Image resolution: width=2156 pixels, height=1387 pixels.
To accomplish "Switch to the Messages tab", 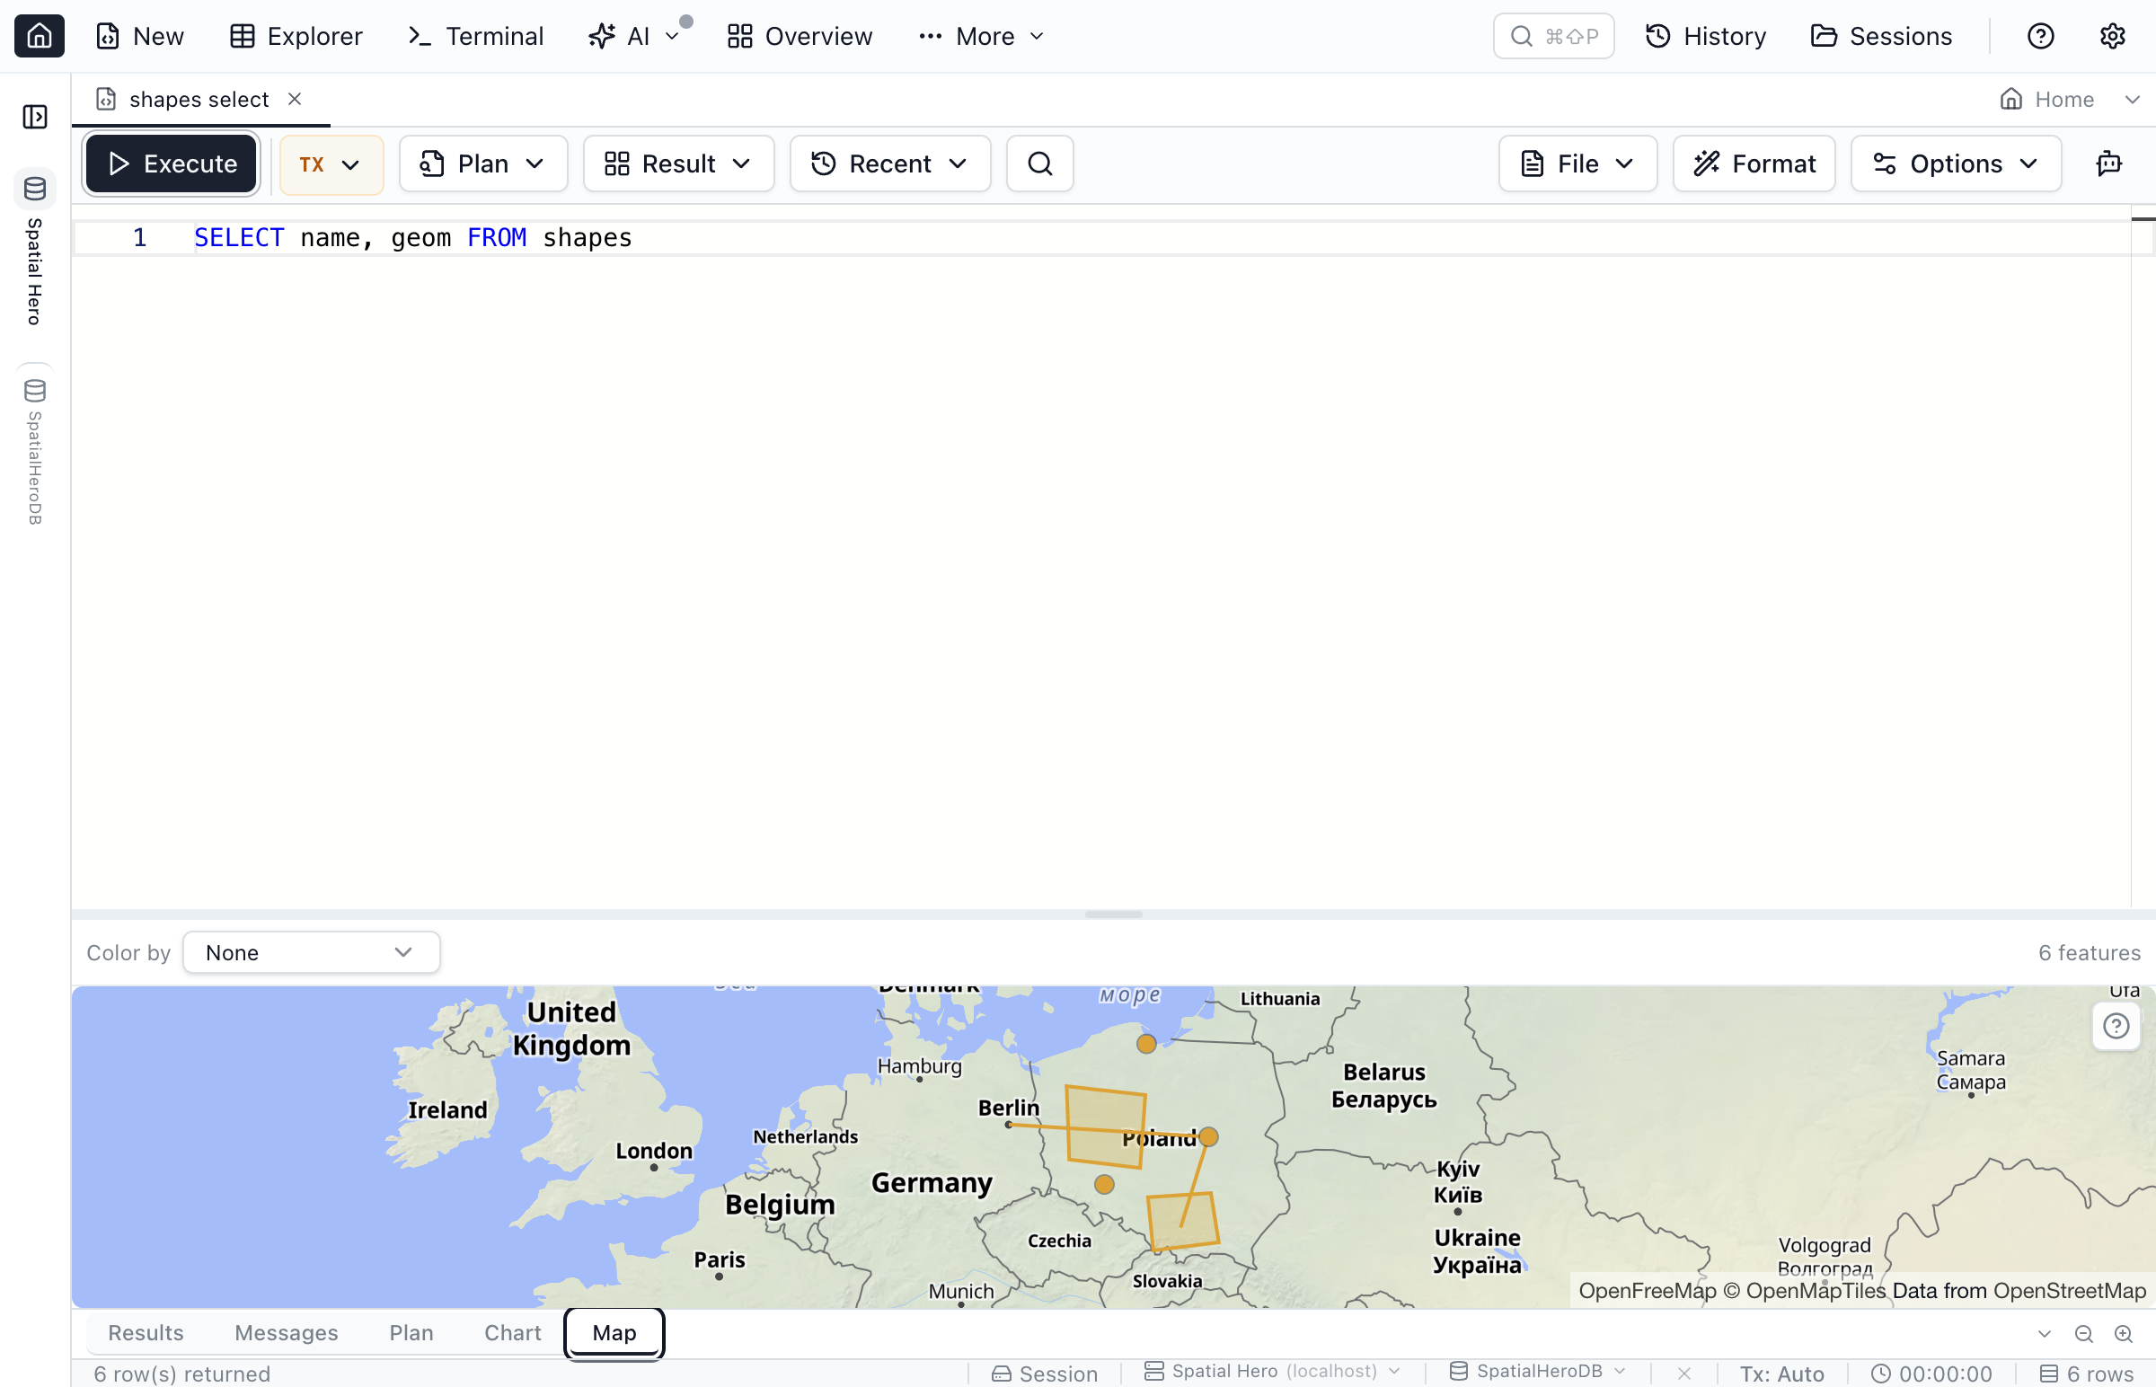I will coord(287,1332).
